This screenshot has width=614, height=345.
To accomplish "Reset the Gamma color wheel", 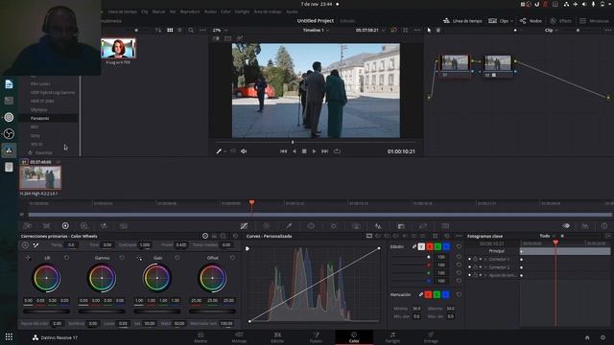I will coord(122,258).
